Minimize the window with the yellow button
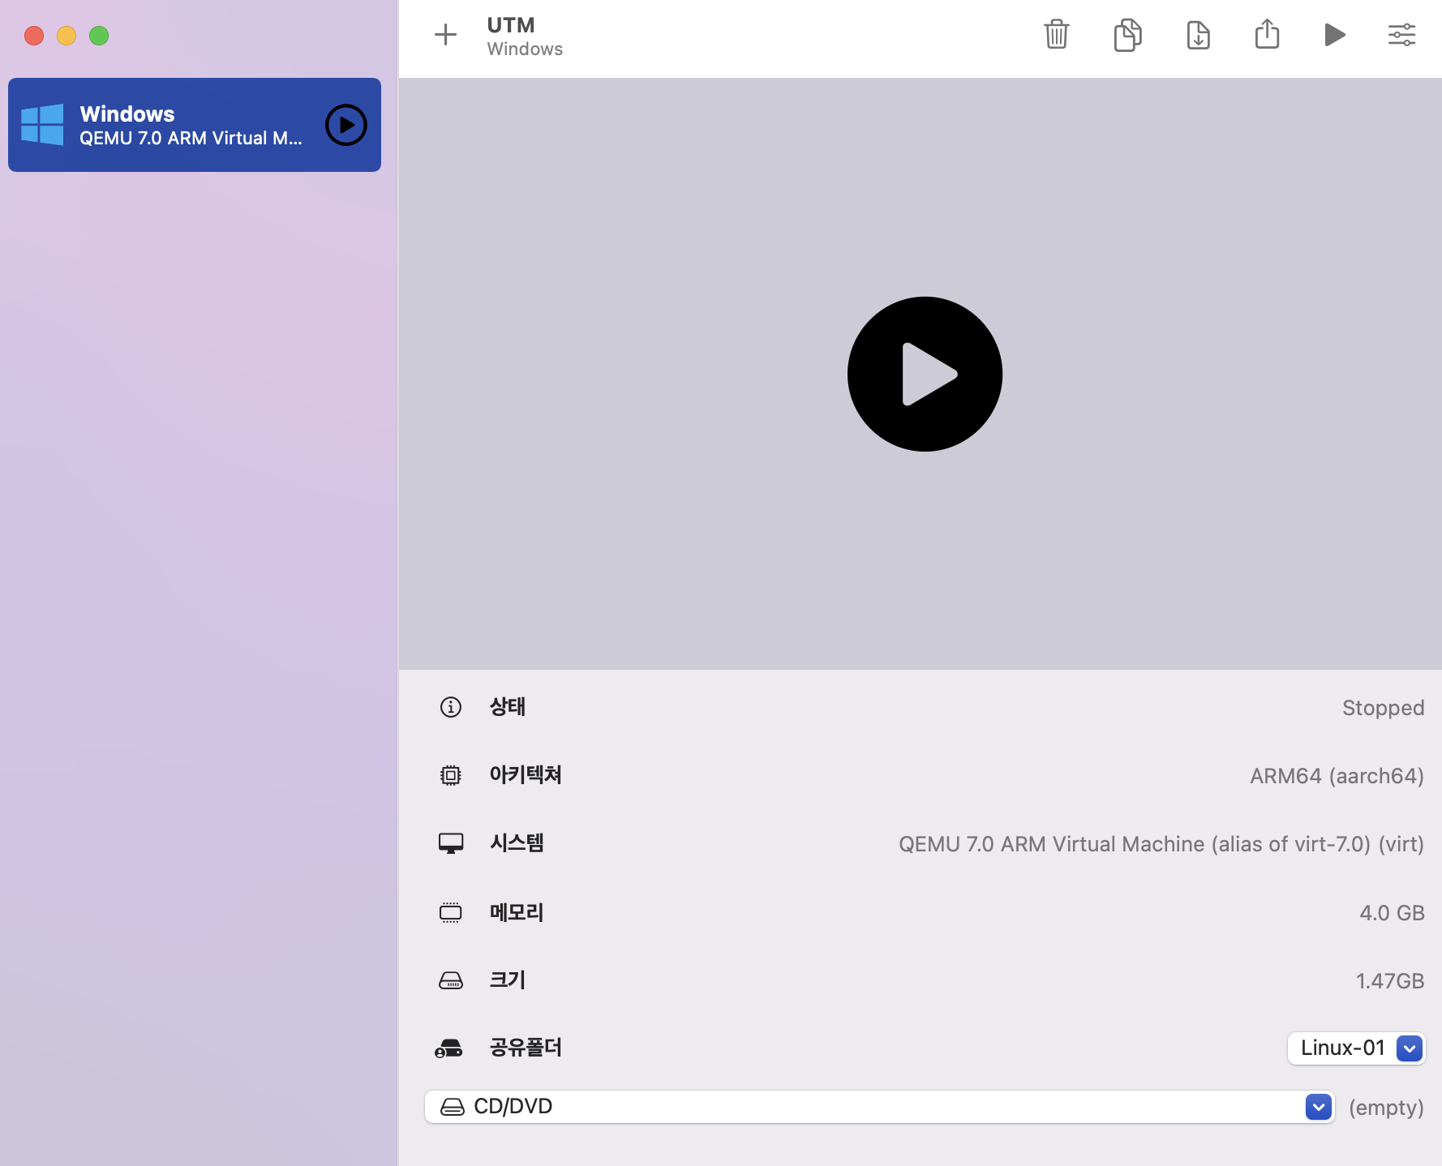This screenshot has height=1166, width=1442. (x=67, y=36)
